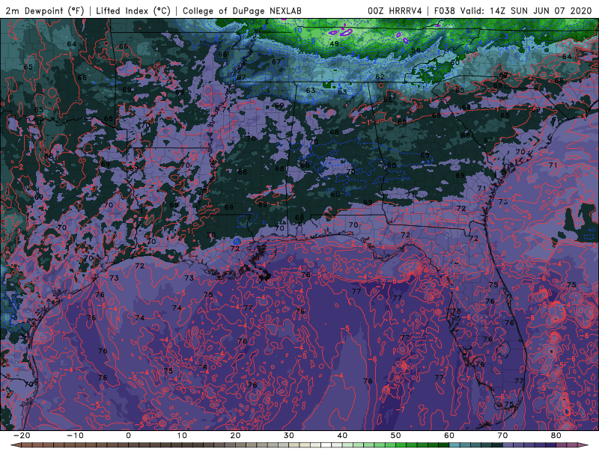Click the -20 label on the color scale

[x=21, y=436]
